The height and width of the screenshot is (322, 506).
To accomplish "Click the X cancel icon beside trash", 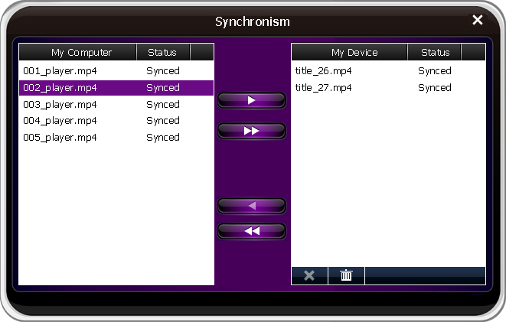I will [x=309, y=275].
